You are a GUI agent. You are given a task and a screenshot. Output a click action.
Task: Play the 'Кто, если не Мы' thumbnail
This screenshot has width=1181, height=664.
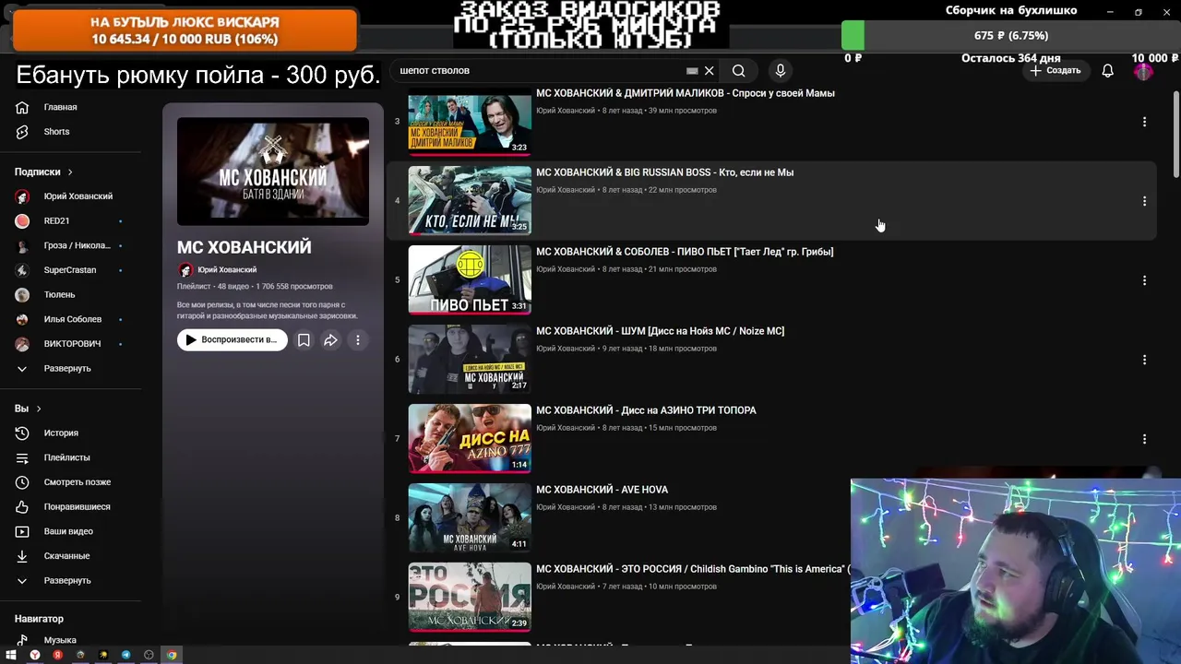[x=470, y=201]
